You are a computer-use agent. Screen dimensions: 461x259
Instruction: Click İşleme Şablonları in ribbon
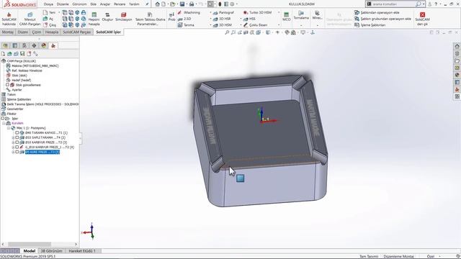[370, 25]
